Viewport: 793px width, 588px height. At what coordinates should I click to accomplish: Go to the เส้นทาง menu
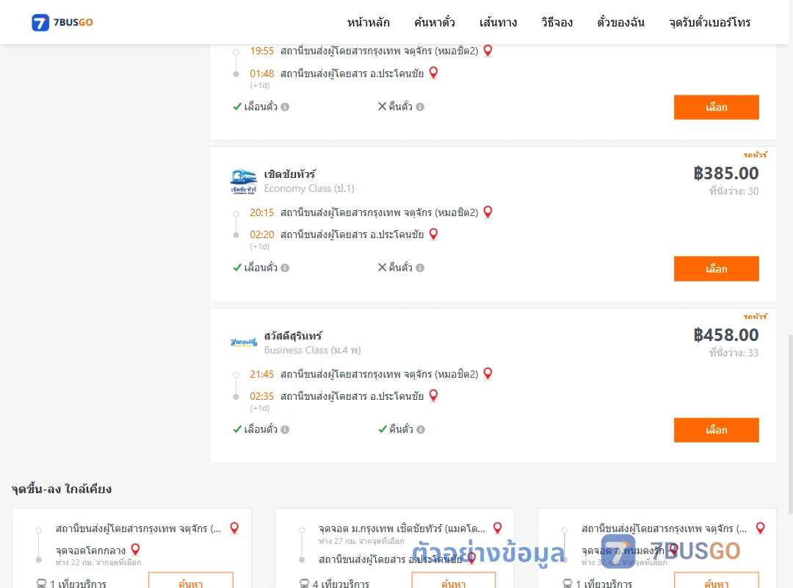498,22
